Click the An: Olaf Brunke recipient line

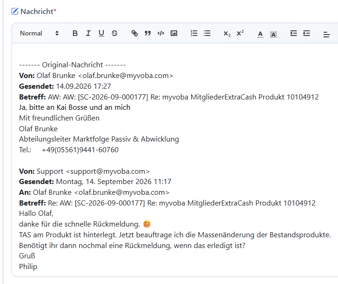[x=94, y=192]
